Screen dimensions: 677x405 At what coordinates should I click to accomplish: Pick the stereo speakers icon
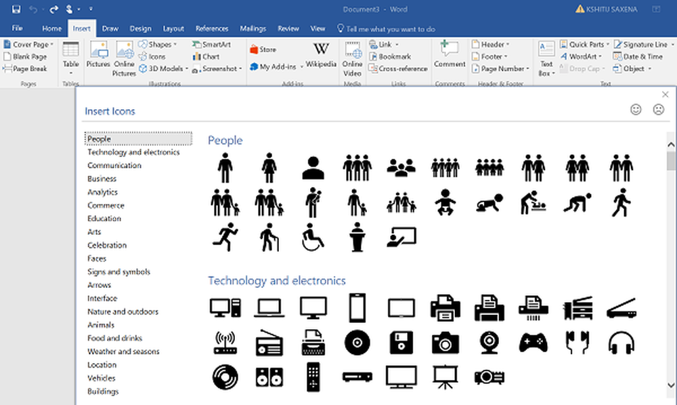point(269,377)
